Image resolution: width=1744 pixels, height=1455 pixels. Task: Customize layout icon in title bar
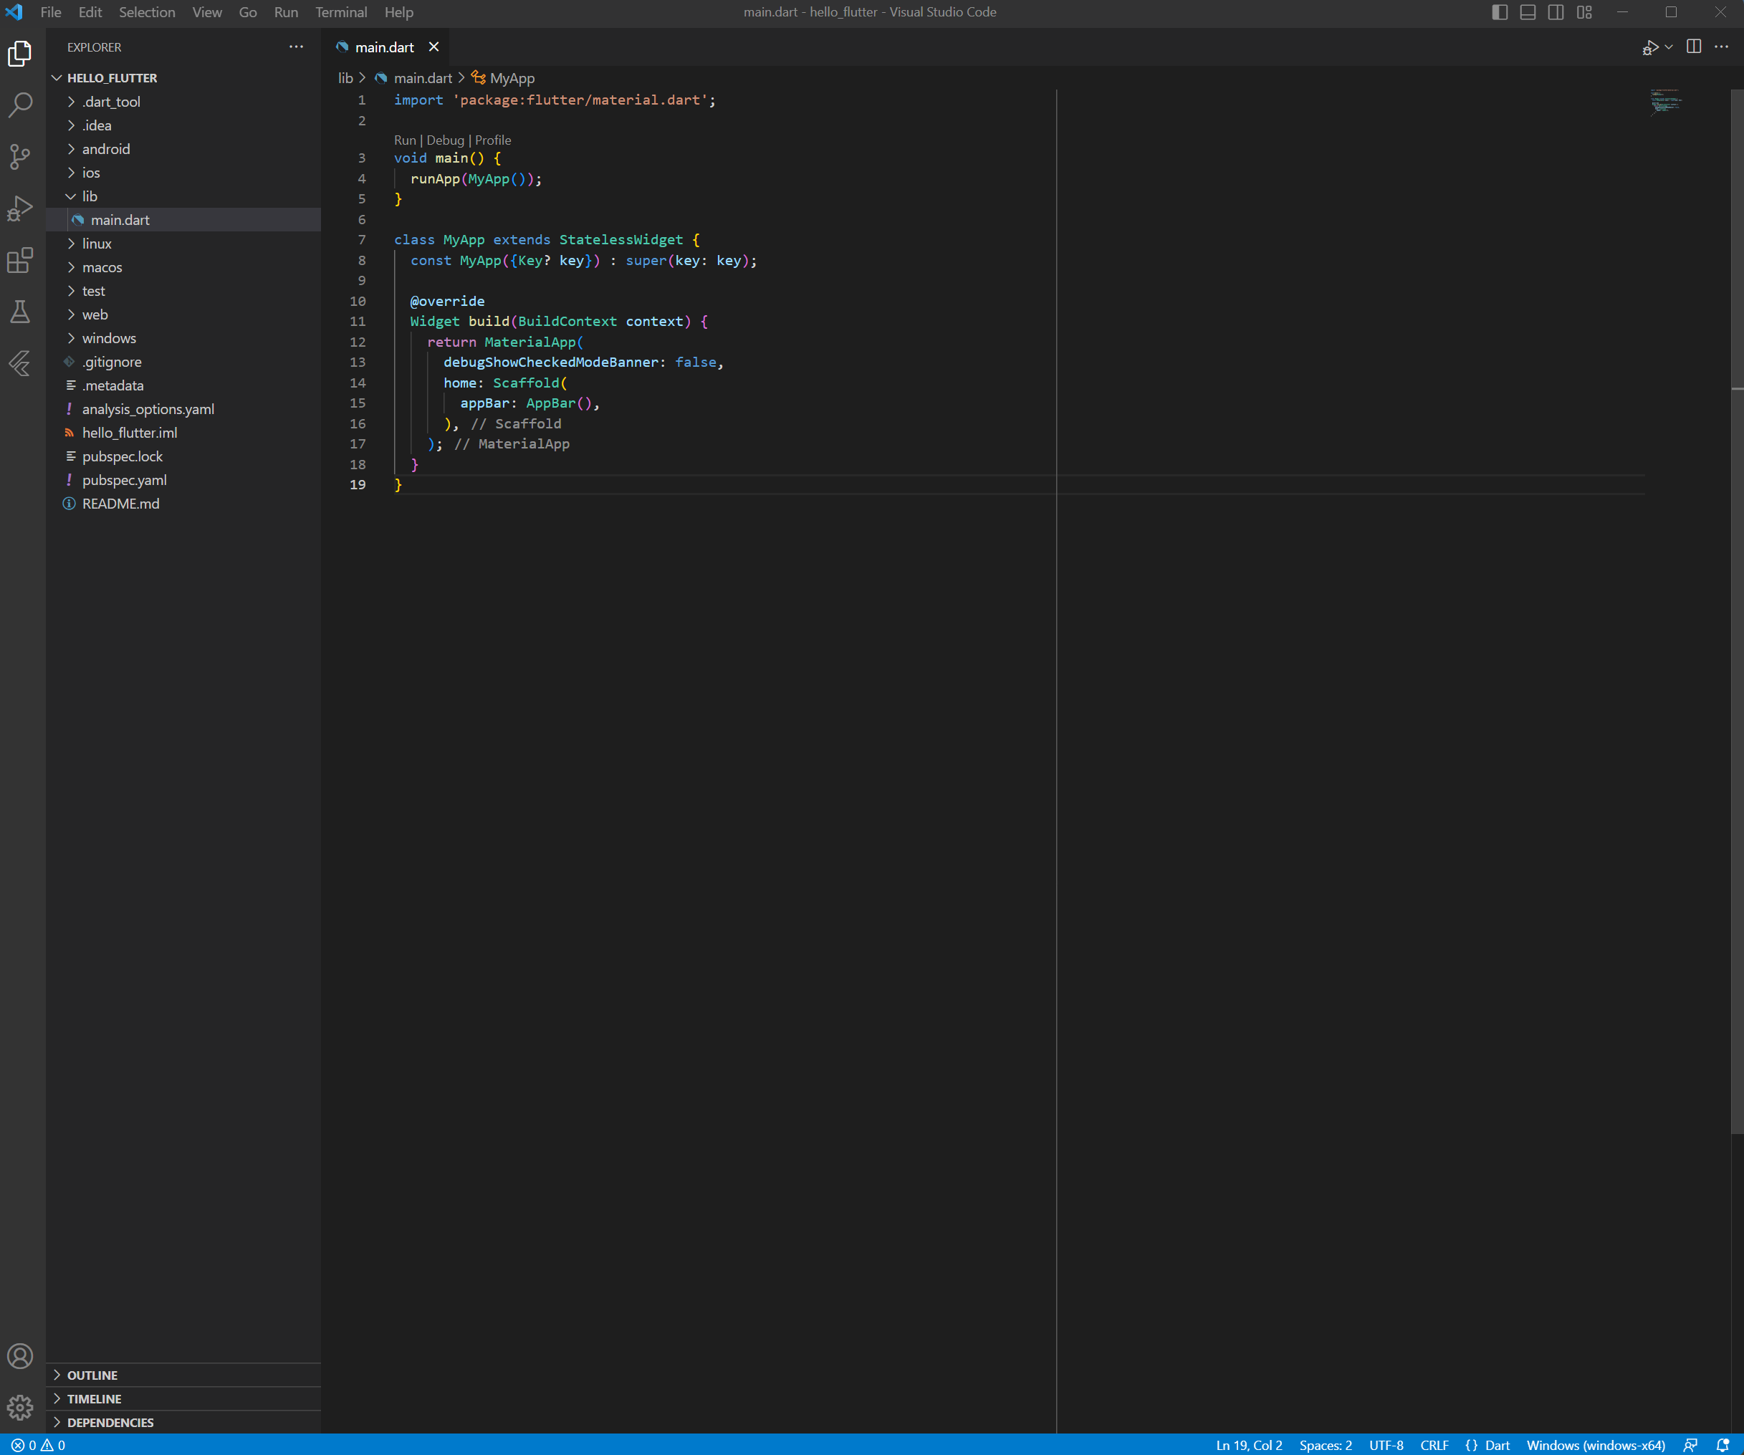(x=1584, y=12)
